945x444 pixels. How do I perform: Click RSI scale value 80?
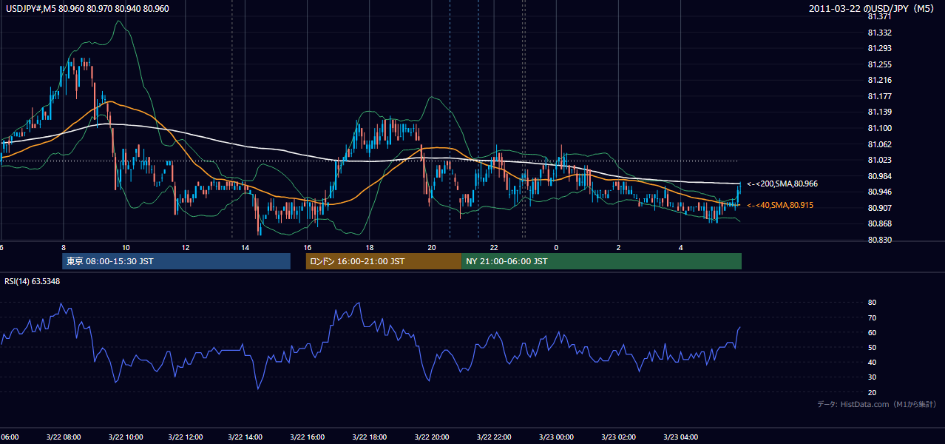point(872,303)
